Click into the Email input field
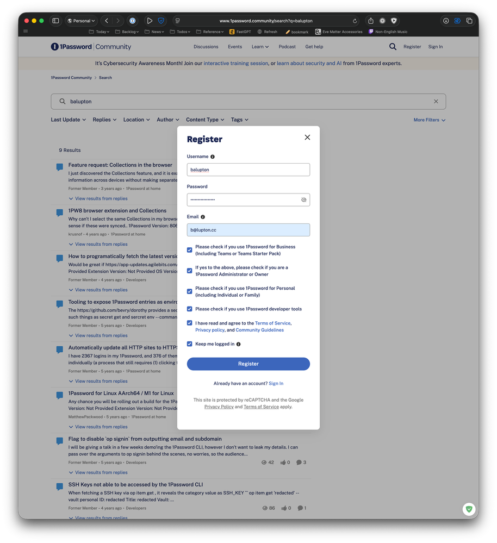497x543 pixels. coord(248,230)
